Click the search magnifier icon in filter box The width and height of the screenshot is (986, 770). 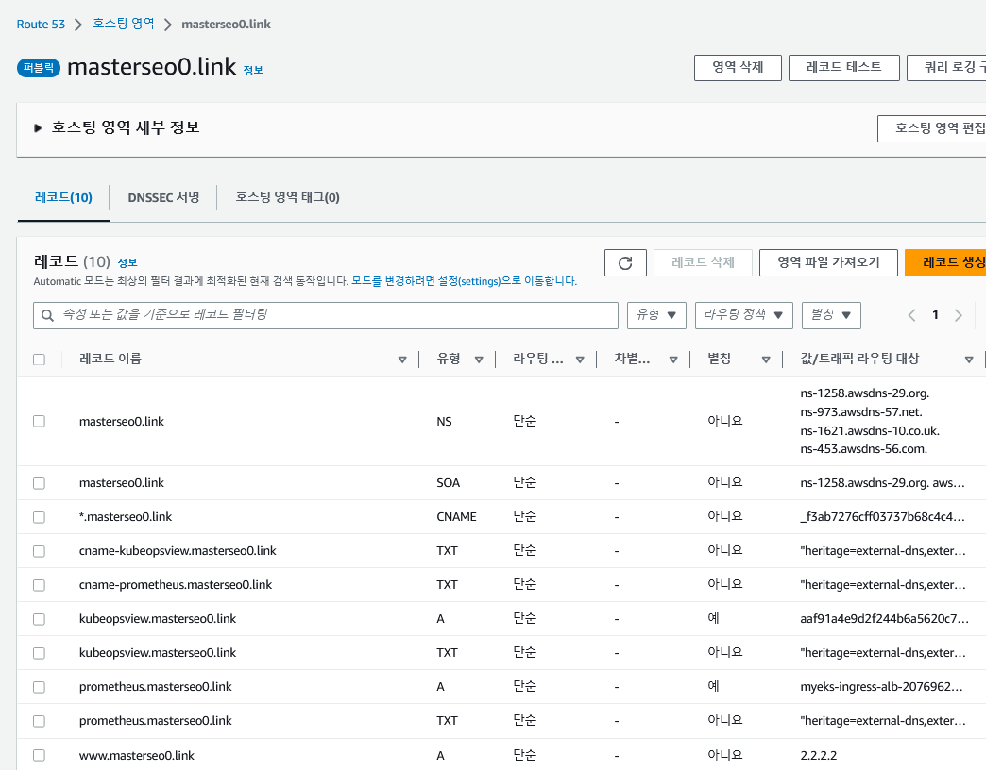pos(47,315)
